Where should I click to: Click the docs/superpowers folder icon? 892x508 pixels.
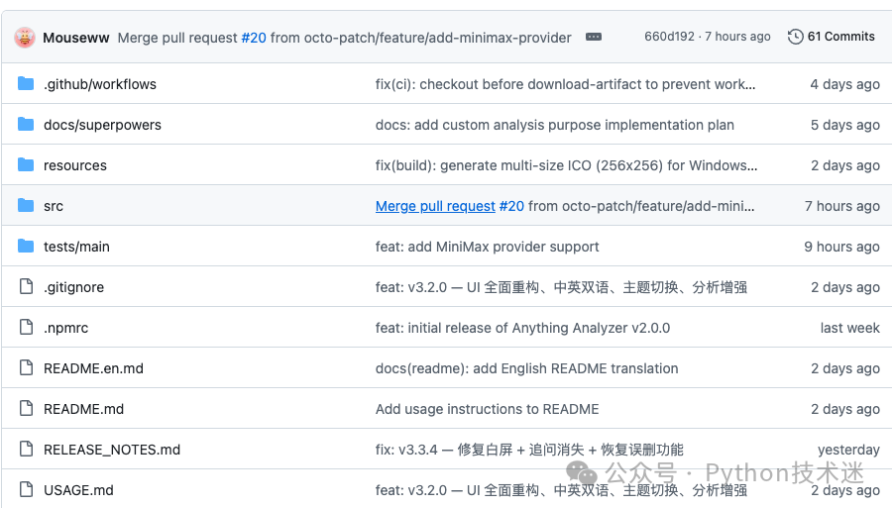[x=26, y=124]
